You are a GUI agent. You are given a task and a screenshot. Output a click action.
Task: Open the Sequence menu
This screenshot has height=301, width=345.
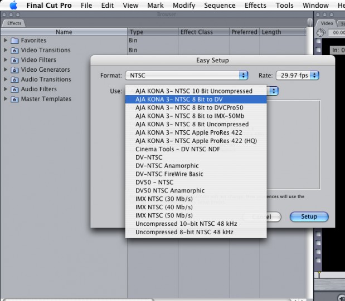tap(220, 5)
